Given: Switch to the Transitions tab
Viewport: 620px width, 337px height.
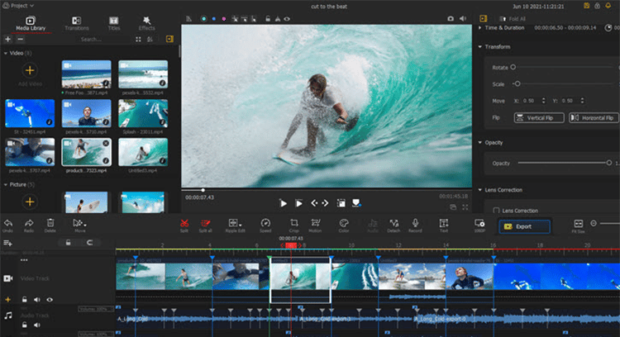Looking at the screenshot, I should (x=76, y=22).
